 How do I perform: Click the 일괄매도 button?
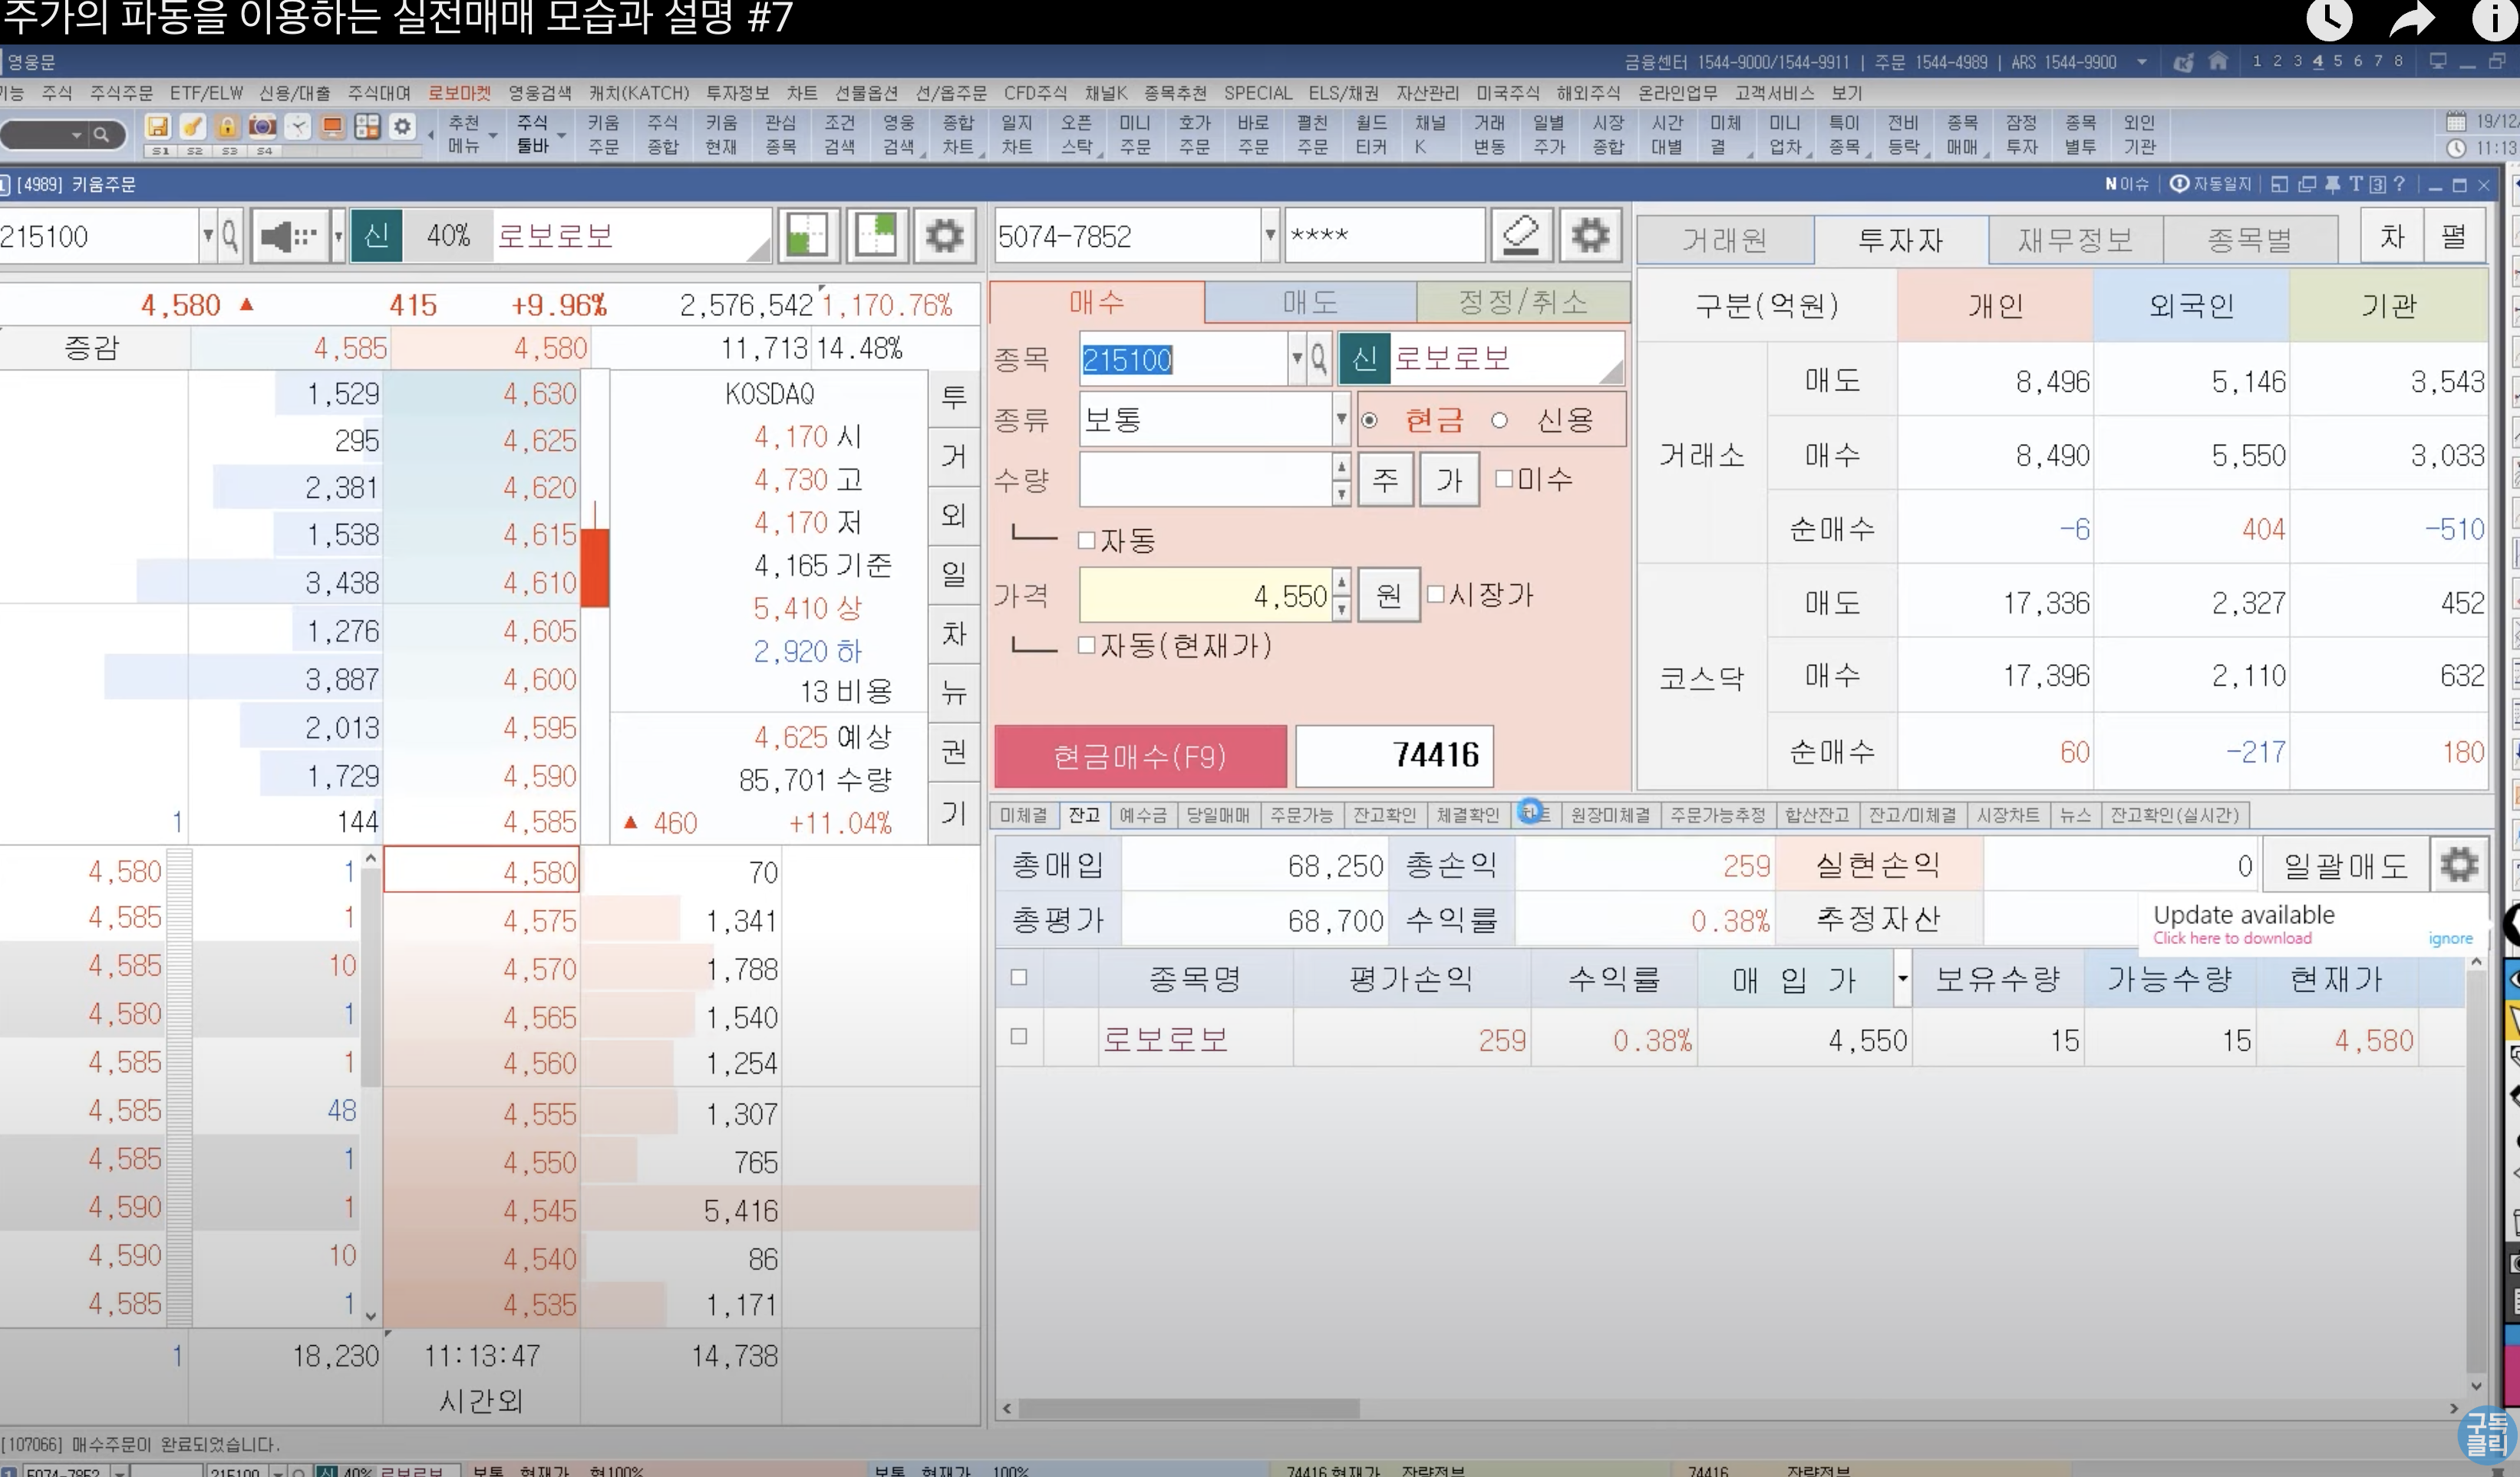[2345, 865]
